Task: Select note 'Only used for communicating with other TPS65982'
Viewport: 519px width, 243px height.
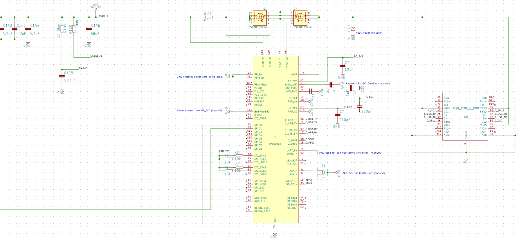Action: click(x=350, y=153)
